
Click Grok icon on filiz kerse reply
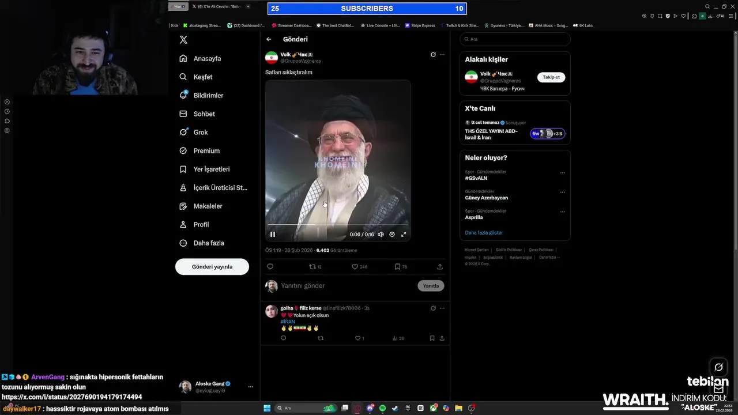tap(433, 308)
